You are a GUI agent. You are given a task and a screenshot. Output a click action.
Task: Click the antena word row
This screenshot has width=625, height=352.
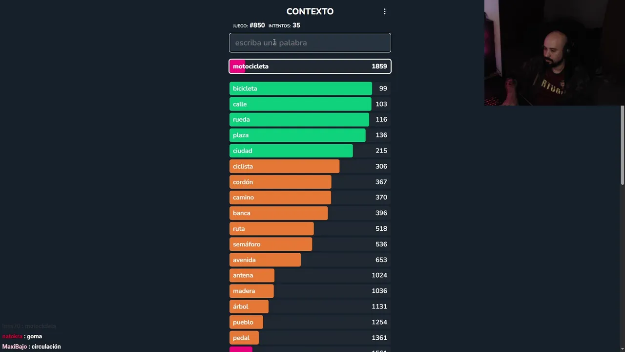tap(310, 275)
